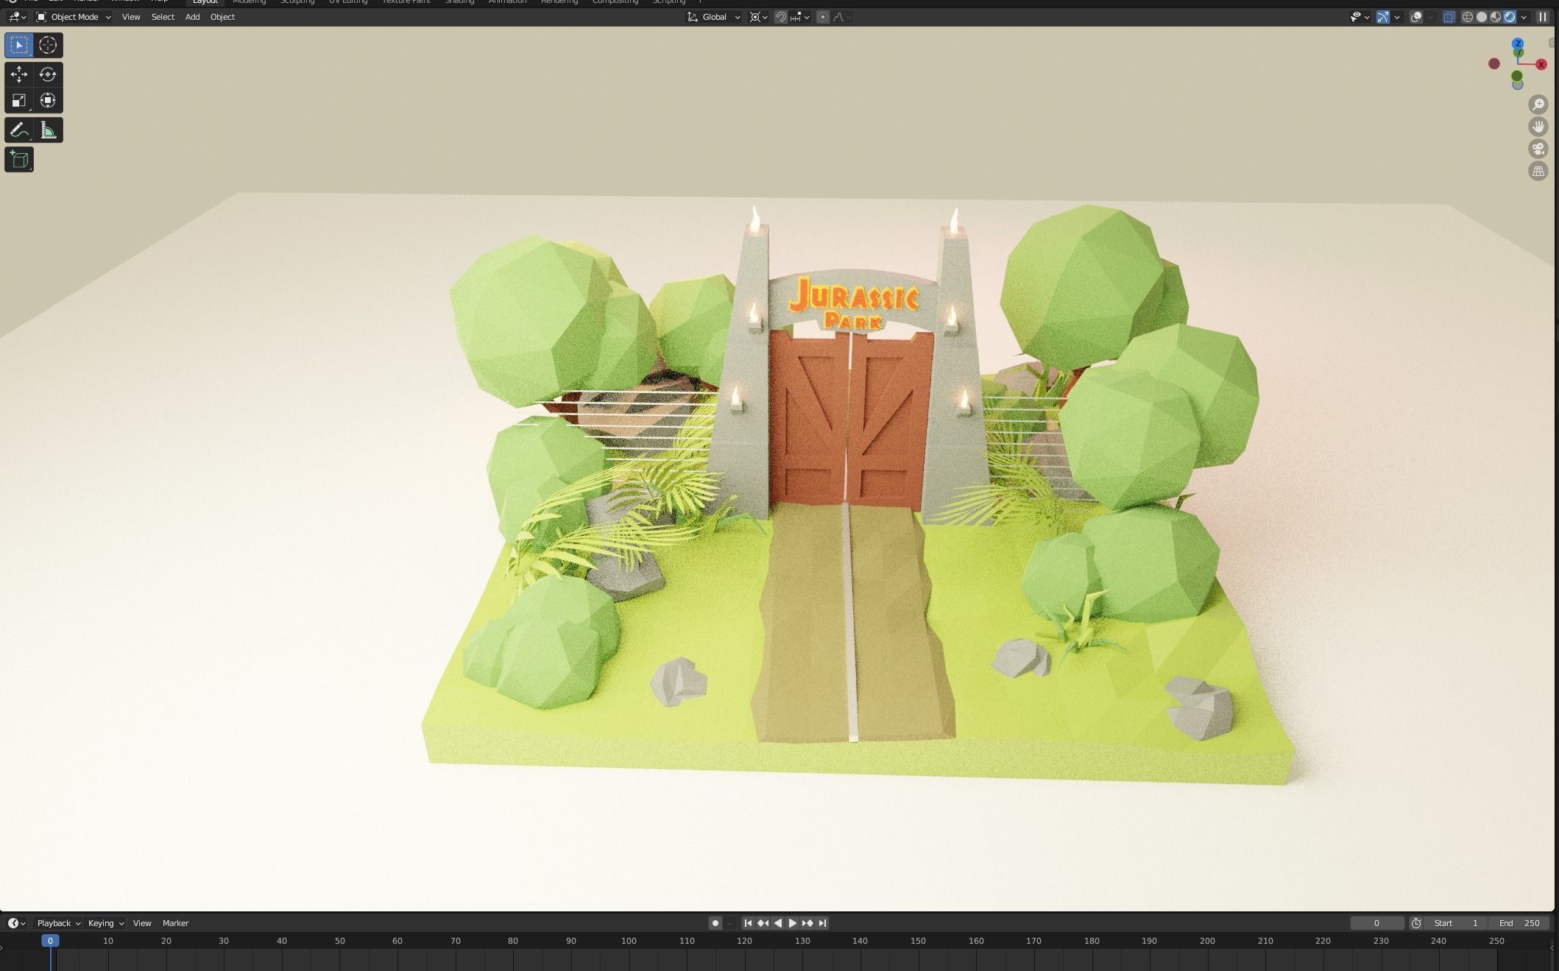This screenshot has height=971, width=1559.
Task: Toggle camera view with camera icon
Action: 1538,149
